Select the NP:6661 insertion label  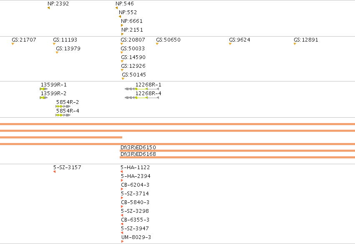pyautogui.click(x=132, y=21)
